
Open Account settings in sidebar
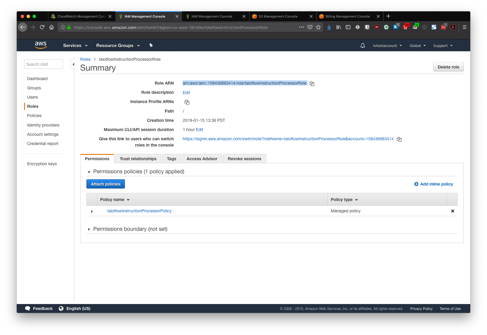coord(43,134)
